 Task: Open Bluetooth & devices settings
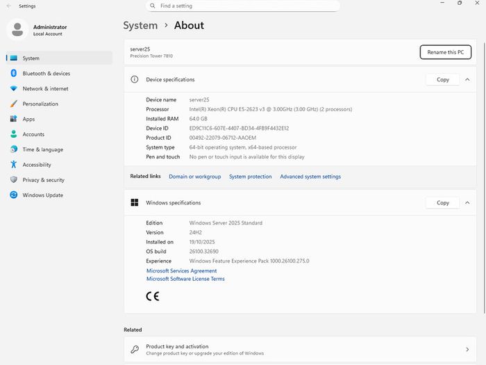tap(59, 73)
